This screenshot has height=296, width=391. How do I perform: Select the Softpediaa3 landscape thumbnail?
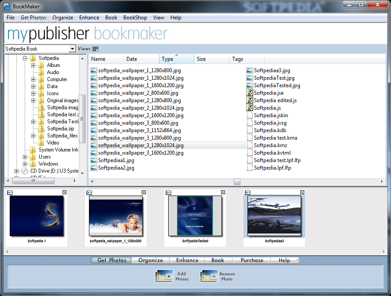point(274,216)
